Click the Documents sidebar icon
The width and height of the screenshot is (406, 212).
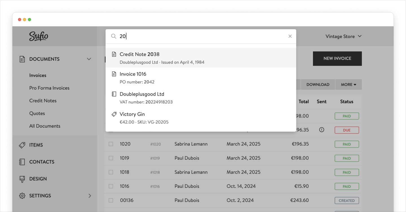pyautogui.click(x=22, y=59)
